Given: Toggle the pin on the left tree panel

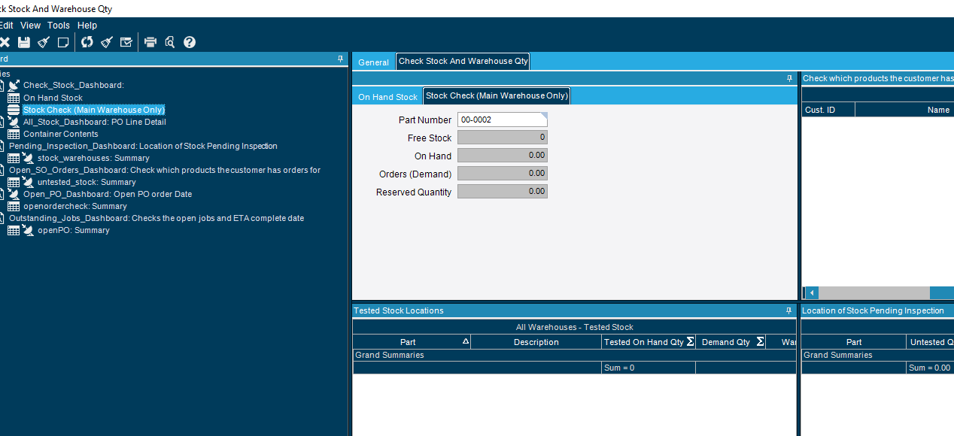Looking at the screenshot, I should click(x=341, y=59).
